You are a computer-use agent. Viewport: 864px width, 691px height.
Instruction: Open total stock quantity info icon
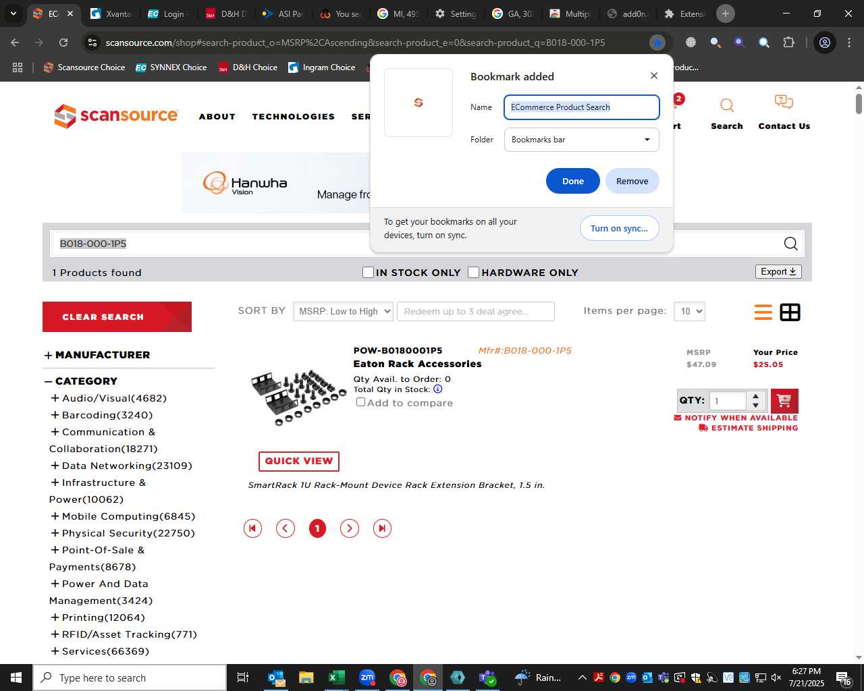pyautogui.click(x=437, y=389)
